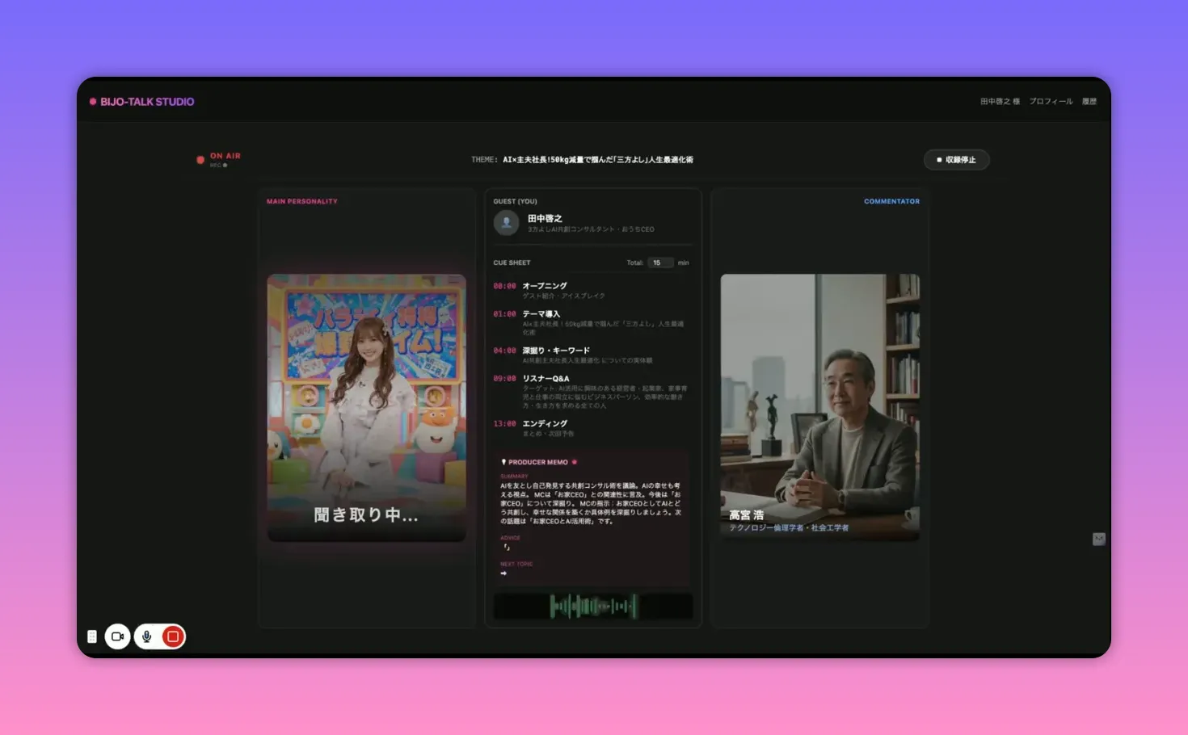
Task: Click the NEXT TOPIC arrow icon
Action: [x=503, y=573]
